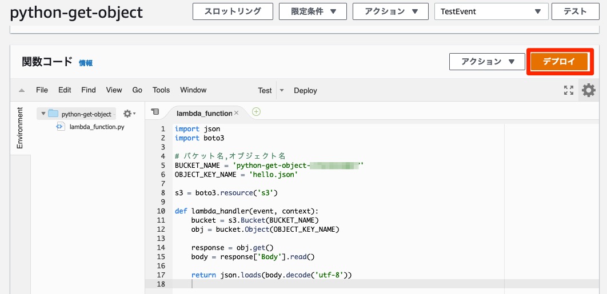Click the python-get-object folder icon
The width and height of the screenshot is (607, 294).
coord(53,114)
